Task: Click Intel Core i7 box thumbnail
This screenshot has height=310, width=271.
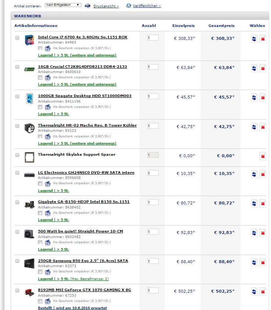Action: pyautogui.click(x=29, y=40)
